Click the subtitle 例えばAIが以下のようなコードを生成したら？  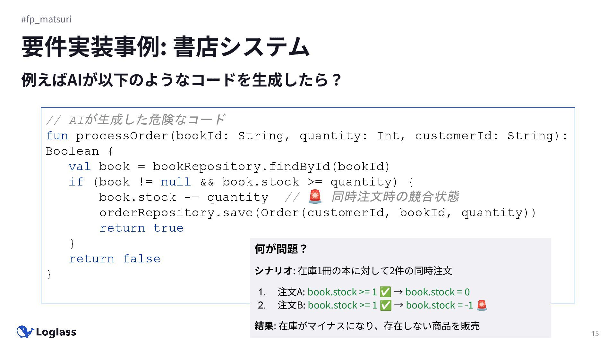pyautogui.click(x=182, y=80)
